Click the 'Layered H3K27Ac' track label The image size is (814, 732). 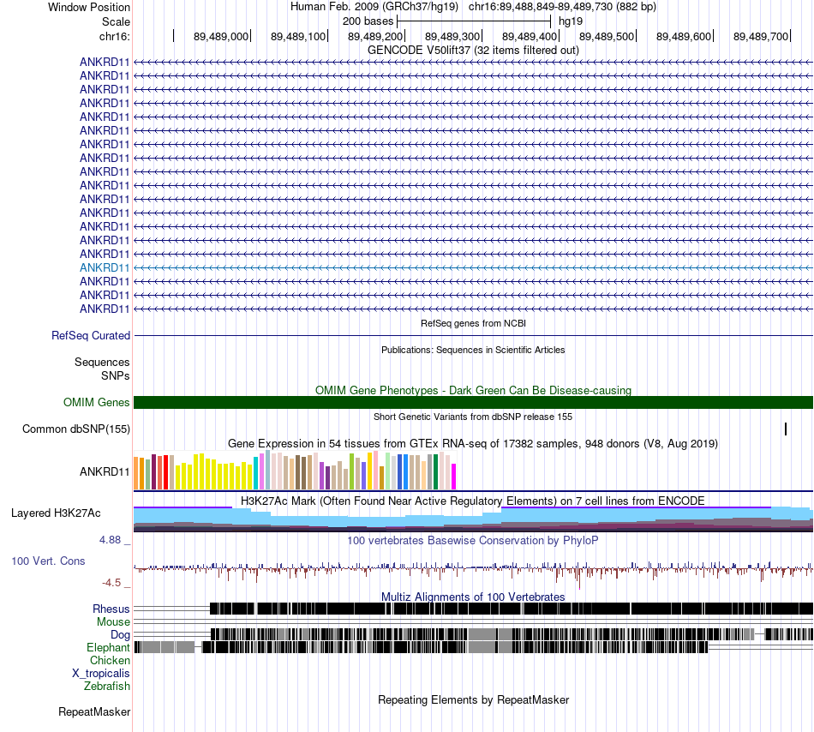(x=56, y=513)
